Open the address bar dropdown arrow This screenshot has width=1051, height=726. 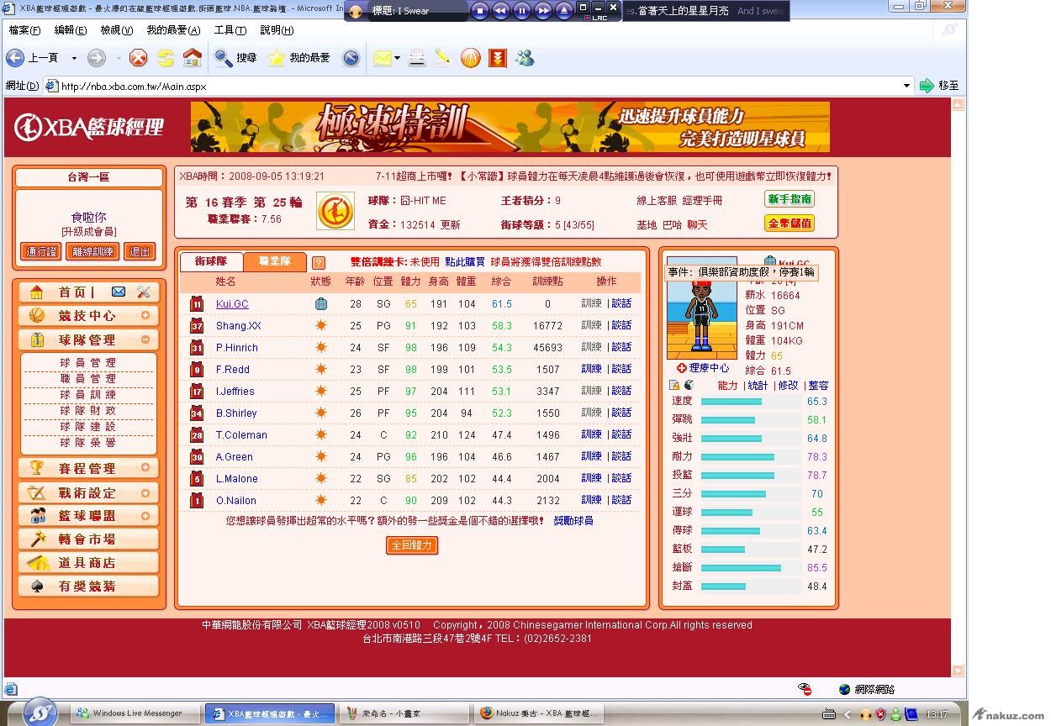[906, 86]
